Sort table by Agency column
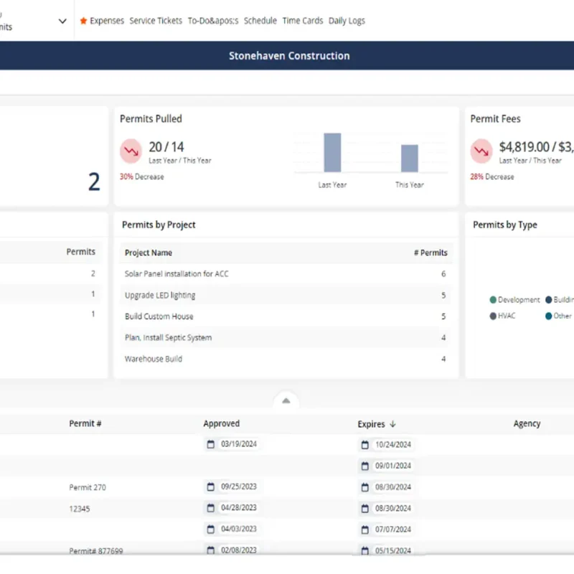 527,423
